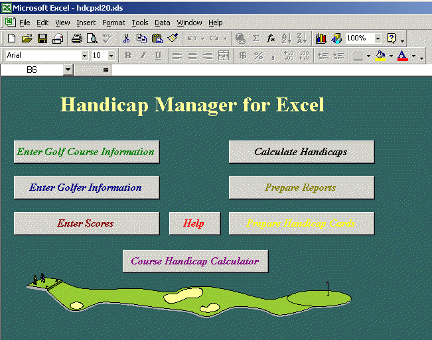Click the yellow Fill Color bucket

[x=380, y=56]
